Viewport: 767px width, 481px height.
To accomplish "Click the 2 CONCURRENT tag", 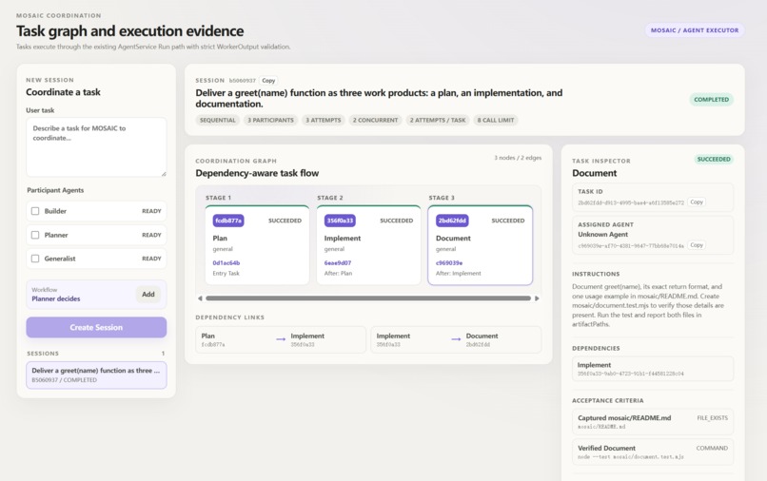I will click(x=375, y=120).
